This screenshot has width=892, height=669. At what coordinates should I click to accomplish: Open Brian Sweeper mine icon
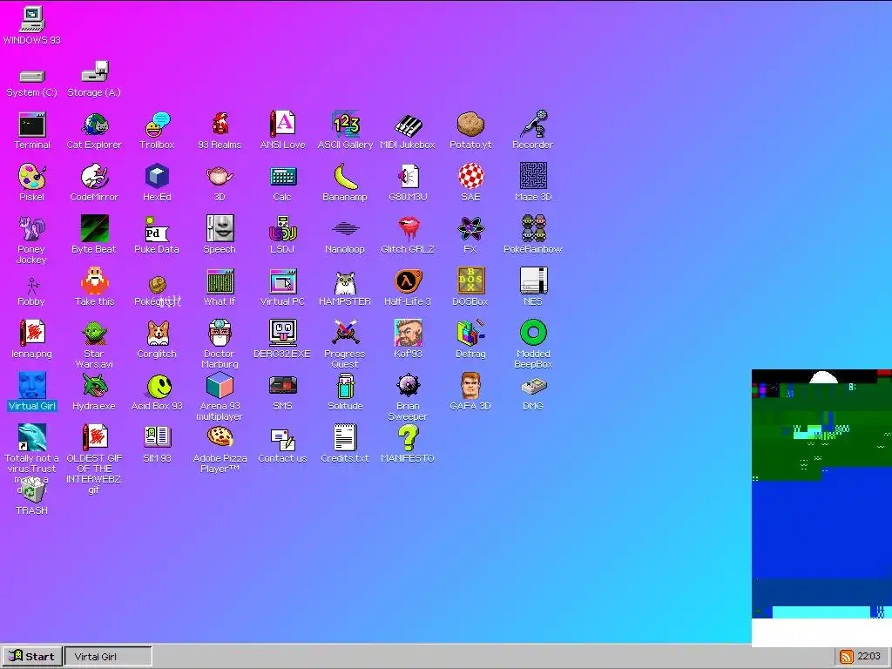point(408,386)
